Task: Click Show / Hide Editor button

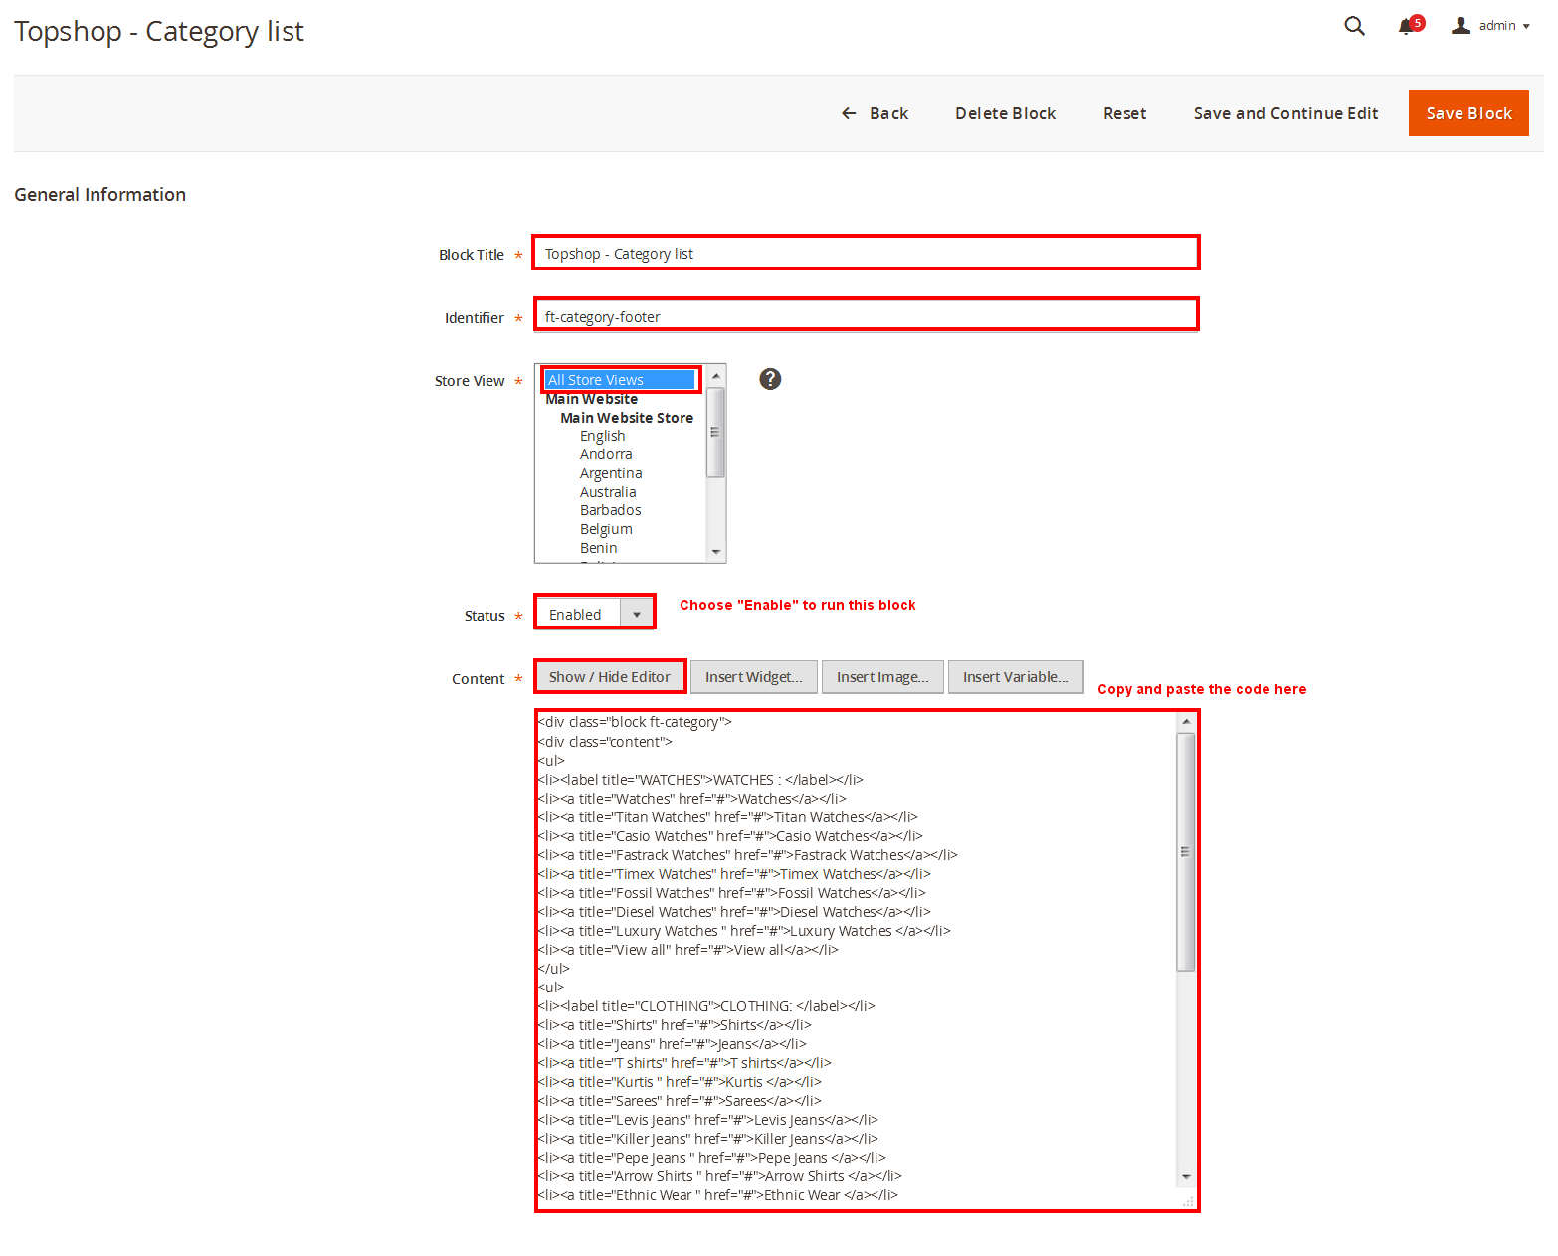Action: pos(609,677)
